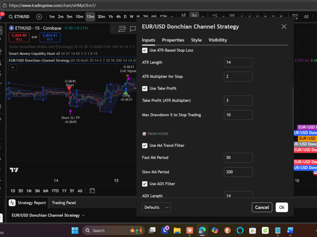
Task: Toggle Use MA Trend Filter checkbox
Action: [x=145, y=146]
